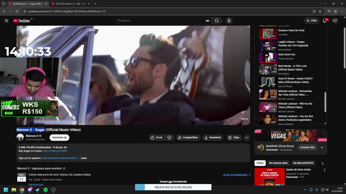Reload the page in Chrome
The height and width of the screenshot is (194, 346).
[17, 11]
